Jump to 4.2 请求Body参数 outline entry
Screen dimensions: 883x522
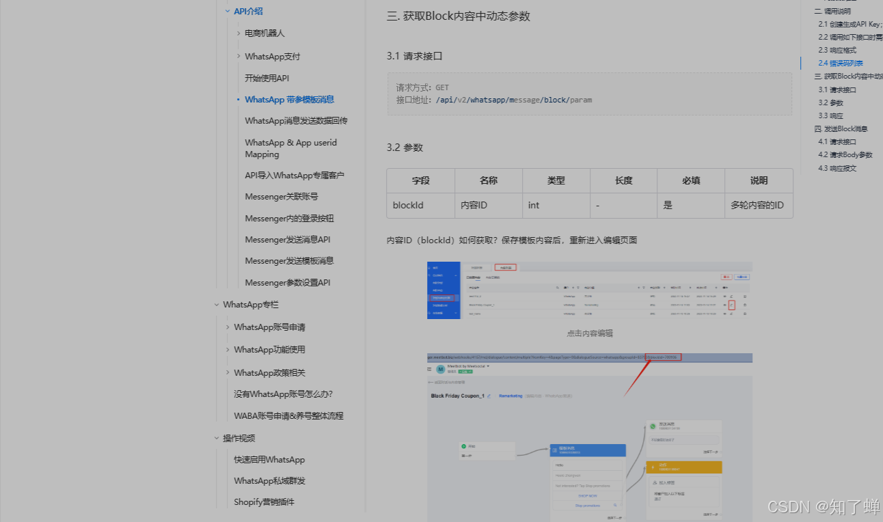coord(845,154)
